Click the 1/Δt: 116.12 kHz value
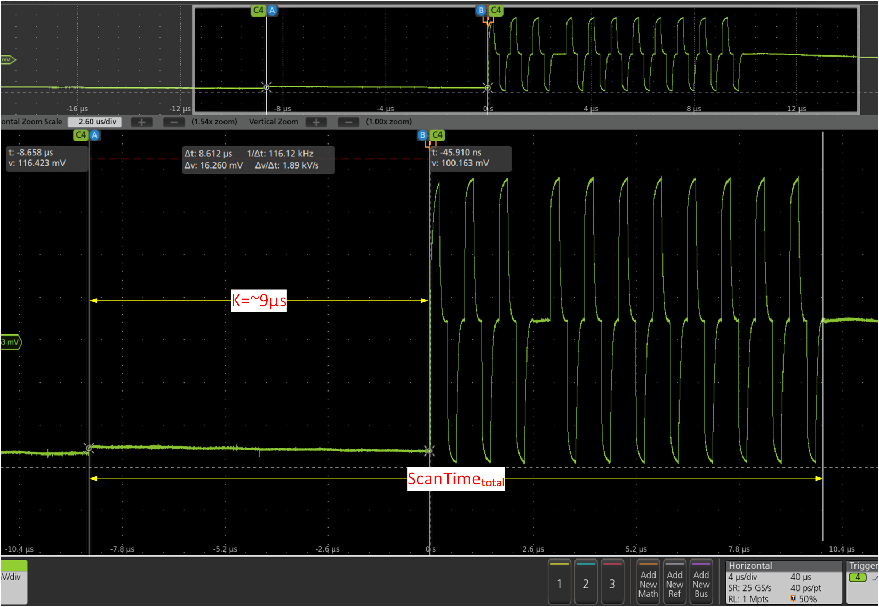This screenshot has width=879, height=607. tap(280, 154)
